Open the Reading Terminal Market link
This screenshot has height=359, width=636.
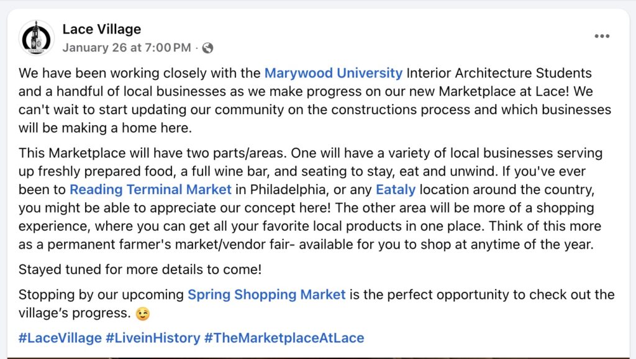tap(150, 190)
